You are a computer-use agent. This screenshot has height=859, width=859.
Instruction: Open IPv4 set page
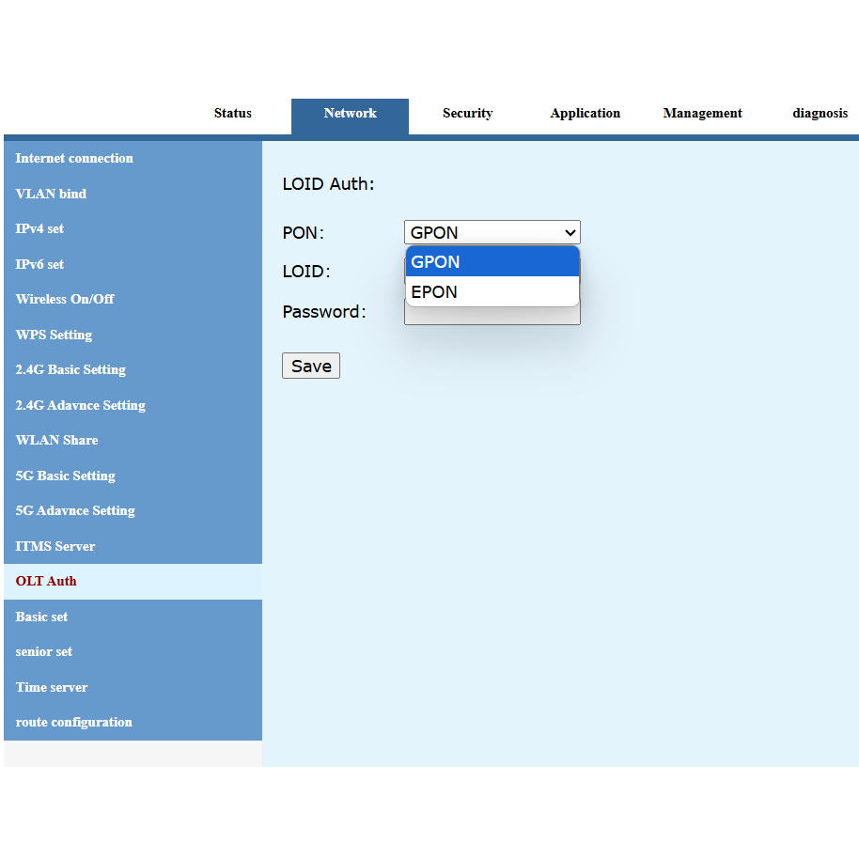point(39,229)
